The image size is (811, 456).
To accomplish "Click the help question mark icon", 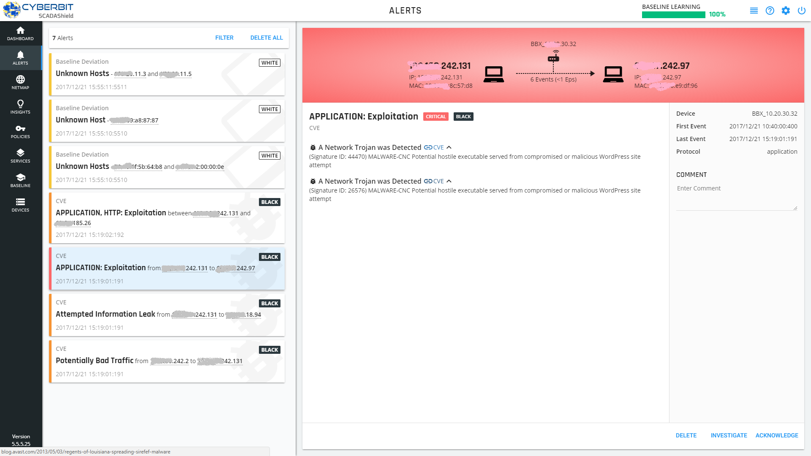I will [770, 11].
